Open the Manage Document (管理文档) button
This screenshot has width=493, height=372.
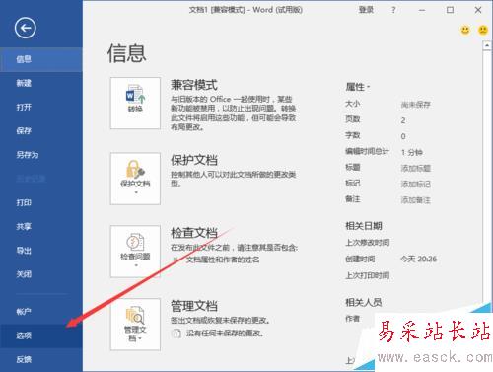point(135,325)
